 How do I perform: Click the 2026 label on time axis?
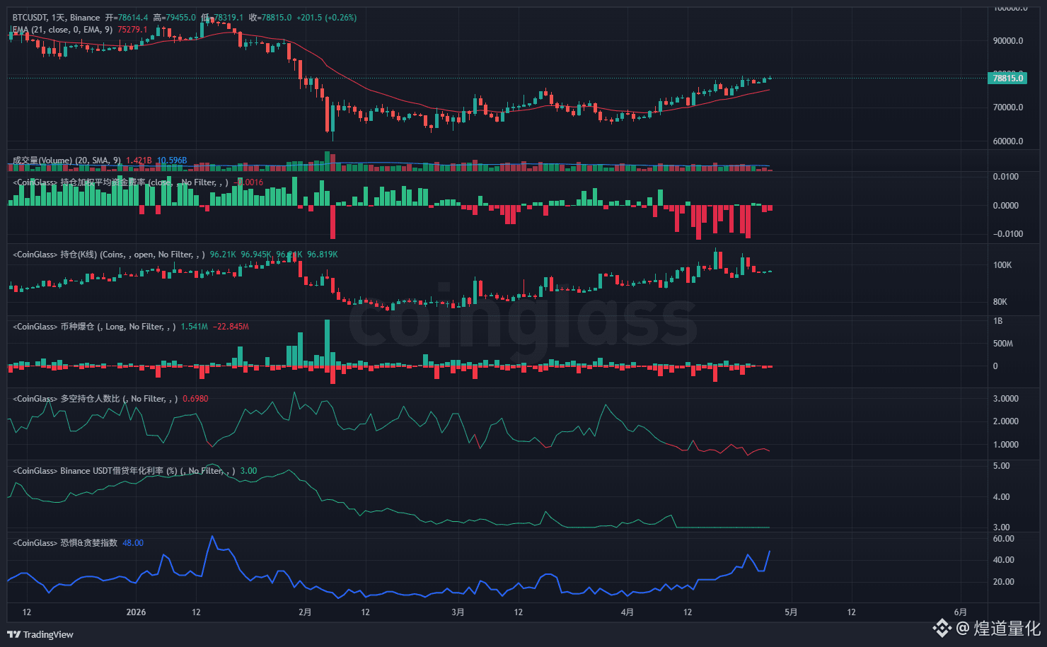(x=136, y=612)
